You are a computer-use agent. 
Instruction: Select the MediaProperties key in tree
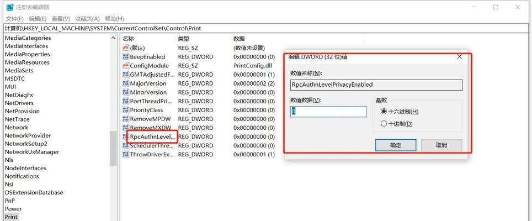[27, 54]
